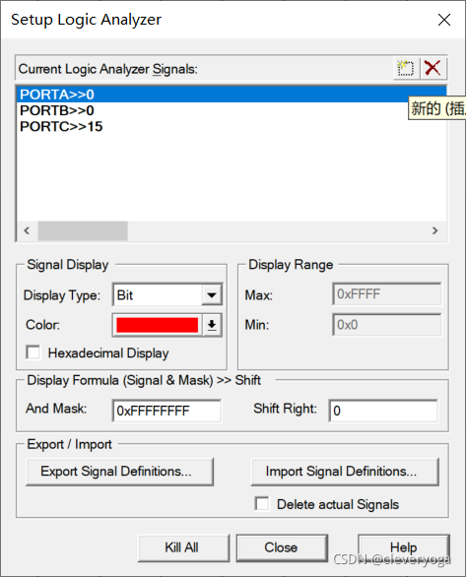
Task: Click the New signal (insert) icon
Action: pos(406,68)
